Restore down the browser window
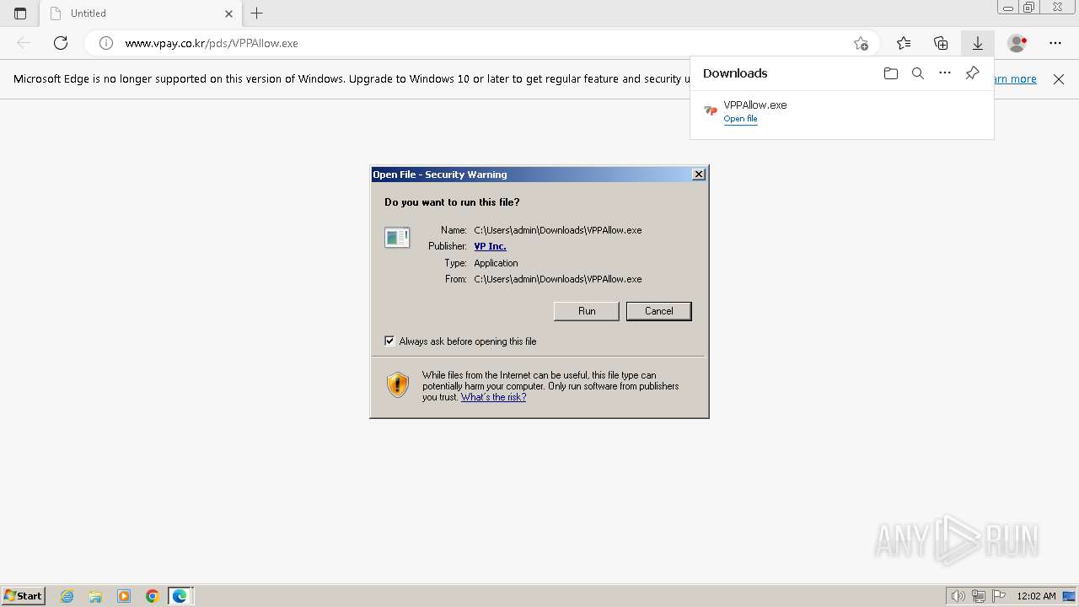The height and width of the screenshot is (607, 1079). pos(1029,8)
